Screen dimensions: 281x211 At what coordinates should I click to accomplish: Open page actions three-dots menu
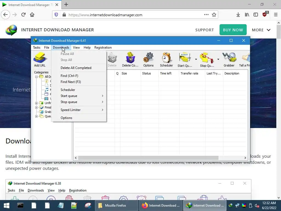[206, 15]
